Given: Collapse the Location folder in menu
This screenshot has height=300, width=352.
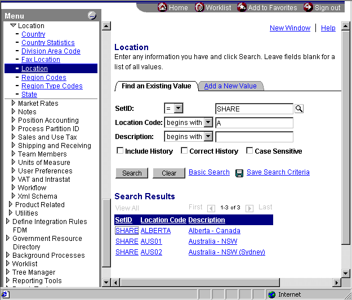Looking at the screenshot, I should pyautogui.click(x=14, y=25).
